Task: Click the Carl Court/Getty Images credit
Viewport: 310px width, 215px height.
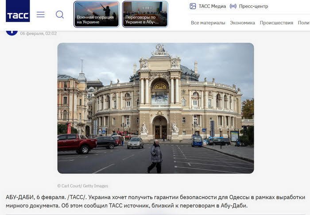Action: pos(83,186)
